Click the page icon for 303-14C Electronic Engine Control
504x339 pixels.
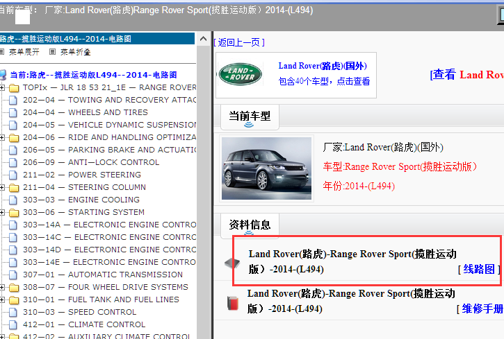pyautogui.click(x=13, y=237)
